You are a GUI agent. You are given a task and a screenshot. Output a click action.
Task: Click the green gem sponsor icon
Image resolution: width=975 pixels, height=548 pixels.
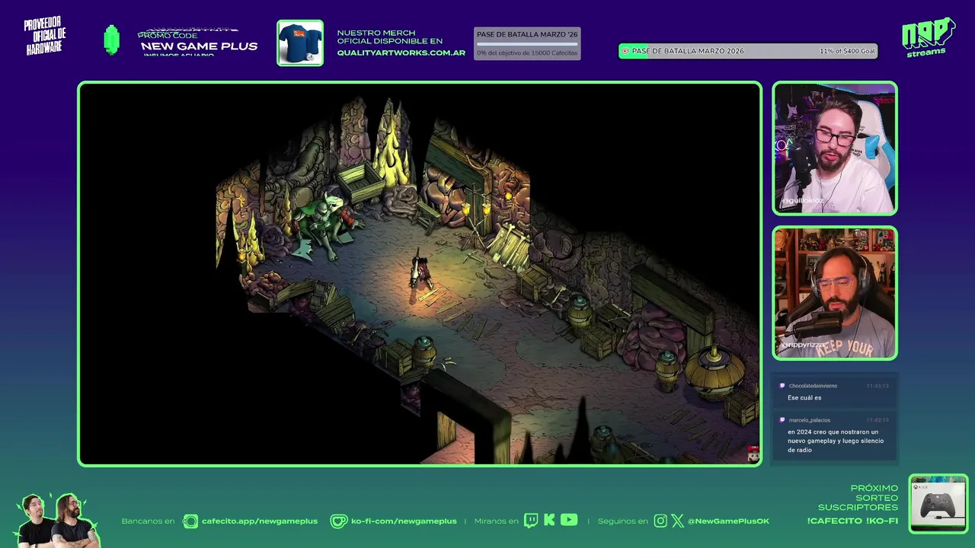pos(111,40)
